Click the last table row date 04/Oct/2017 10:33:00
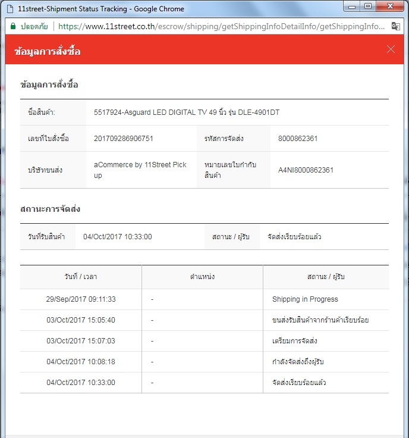409x438 pixels. click(x=81, y=383)
